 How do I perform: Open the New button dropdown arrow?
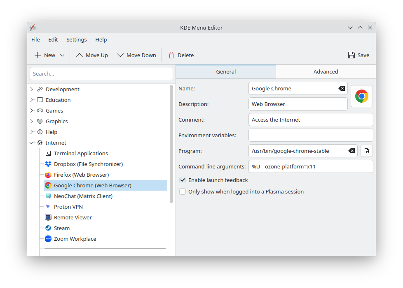(62, 55)
